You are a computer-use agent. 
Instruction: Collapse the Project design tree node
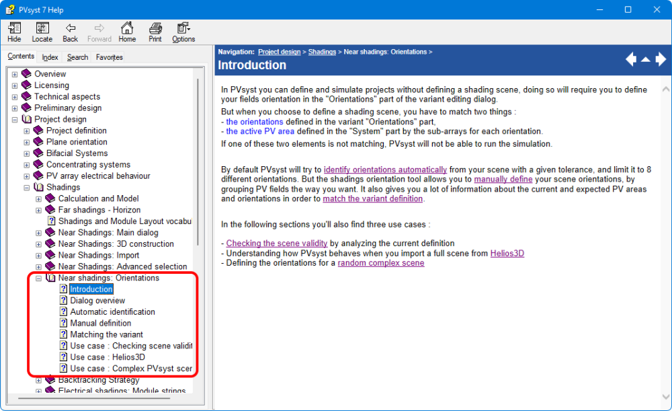click(15, 120)
